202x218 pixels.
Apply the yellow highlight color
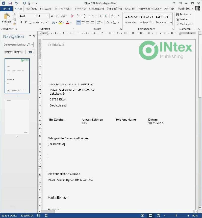[x=60, y=22]
